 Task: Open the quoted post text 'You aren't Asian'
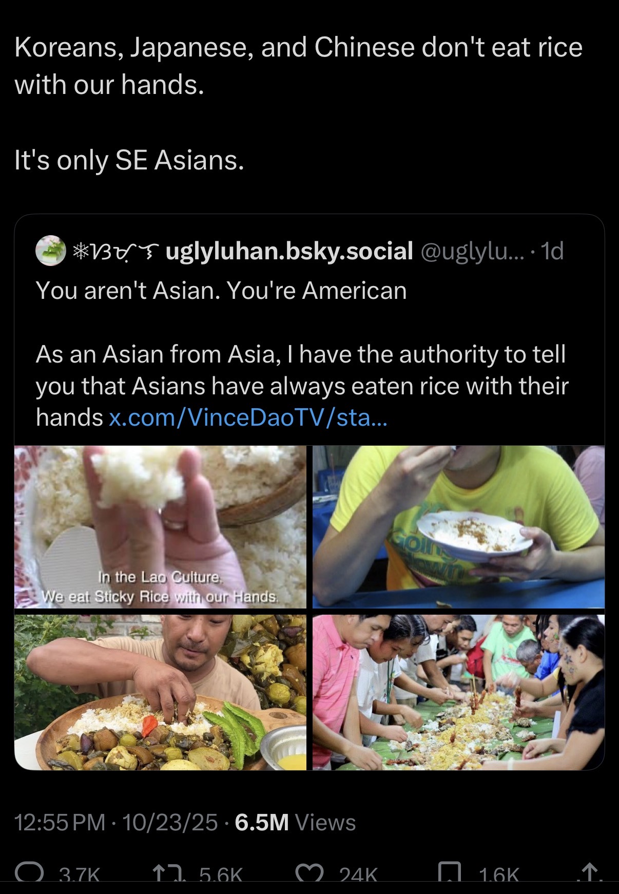[x=221, y=291]
